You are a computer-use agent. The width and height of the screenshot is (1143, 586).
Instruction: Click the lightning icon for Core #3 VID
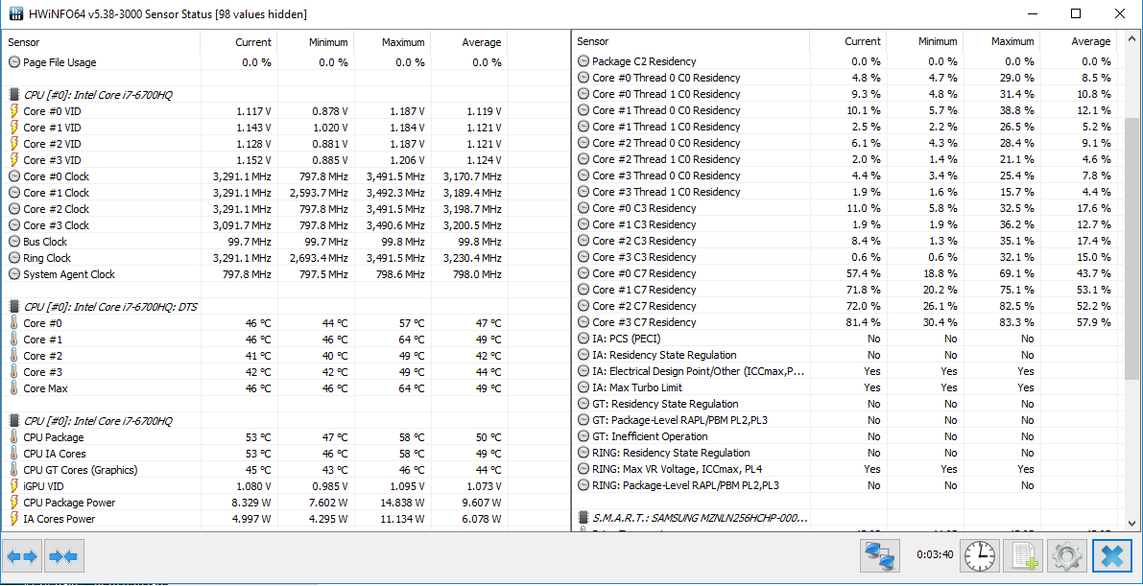(13, 159)
